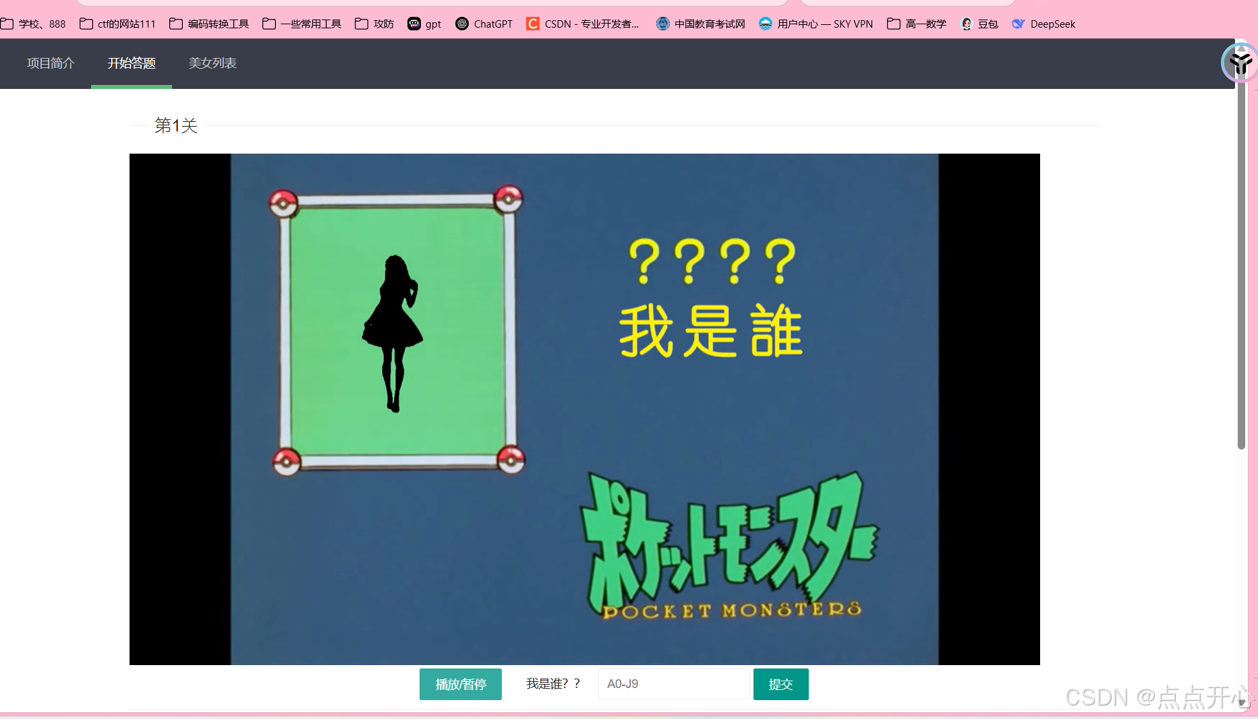Open the CSDN 专业开发者 bookmark
Screen dimensions: 1258x719
583,24
